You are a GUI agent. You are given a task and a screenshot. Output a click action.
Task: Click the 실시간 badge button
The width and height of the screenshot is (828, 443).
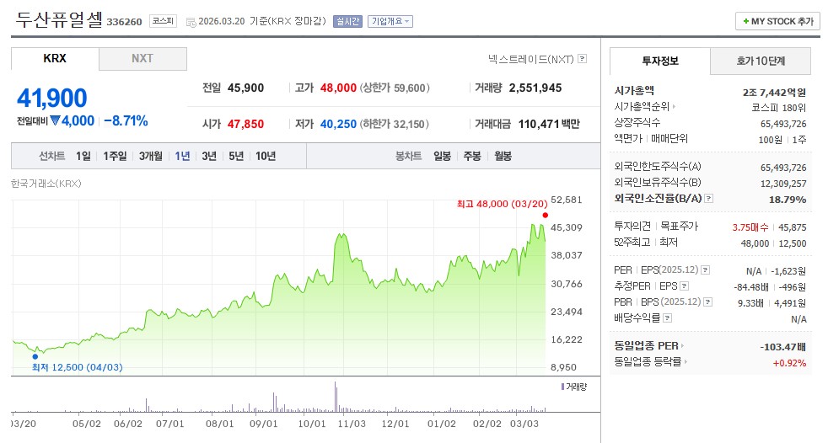[347, 22]
